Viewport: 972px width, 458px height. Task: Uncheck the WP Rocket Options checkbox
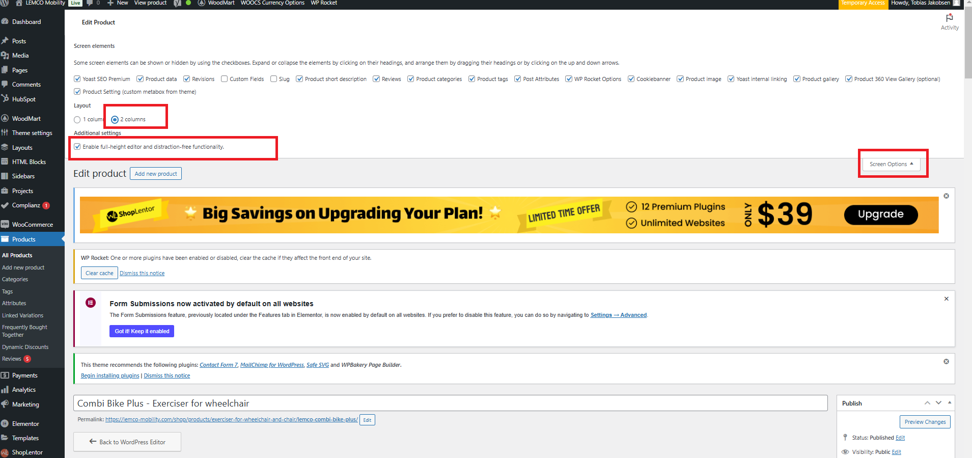pos(569,79)
